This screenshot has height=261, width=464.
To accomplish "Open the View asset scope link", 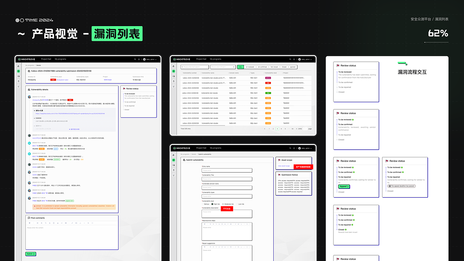I will tap(284, 166).
